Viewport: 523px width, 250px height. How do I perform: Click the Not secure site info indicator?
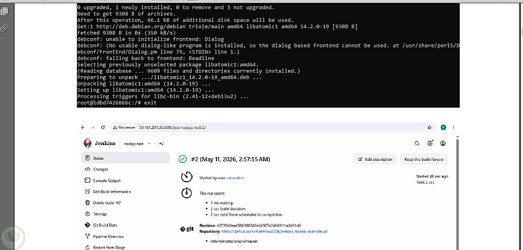(124, 127)
